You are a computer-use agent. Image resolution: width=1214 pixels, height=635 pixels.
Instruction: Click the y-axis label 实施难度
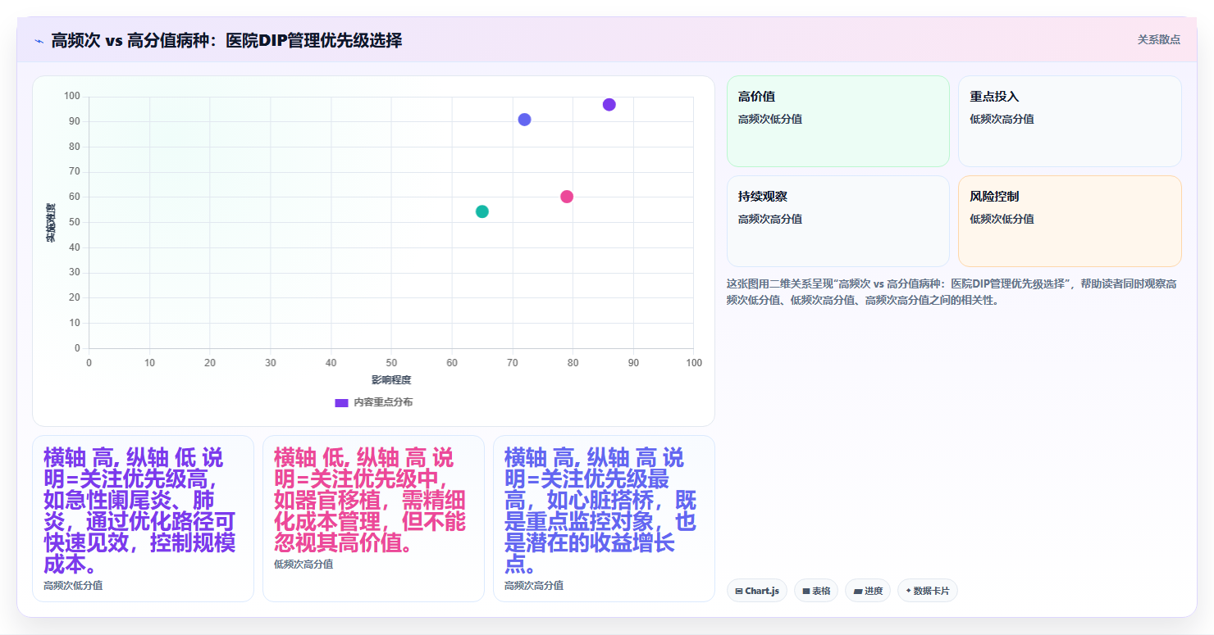pos(51,223)
